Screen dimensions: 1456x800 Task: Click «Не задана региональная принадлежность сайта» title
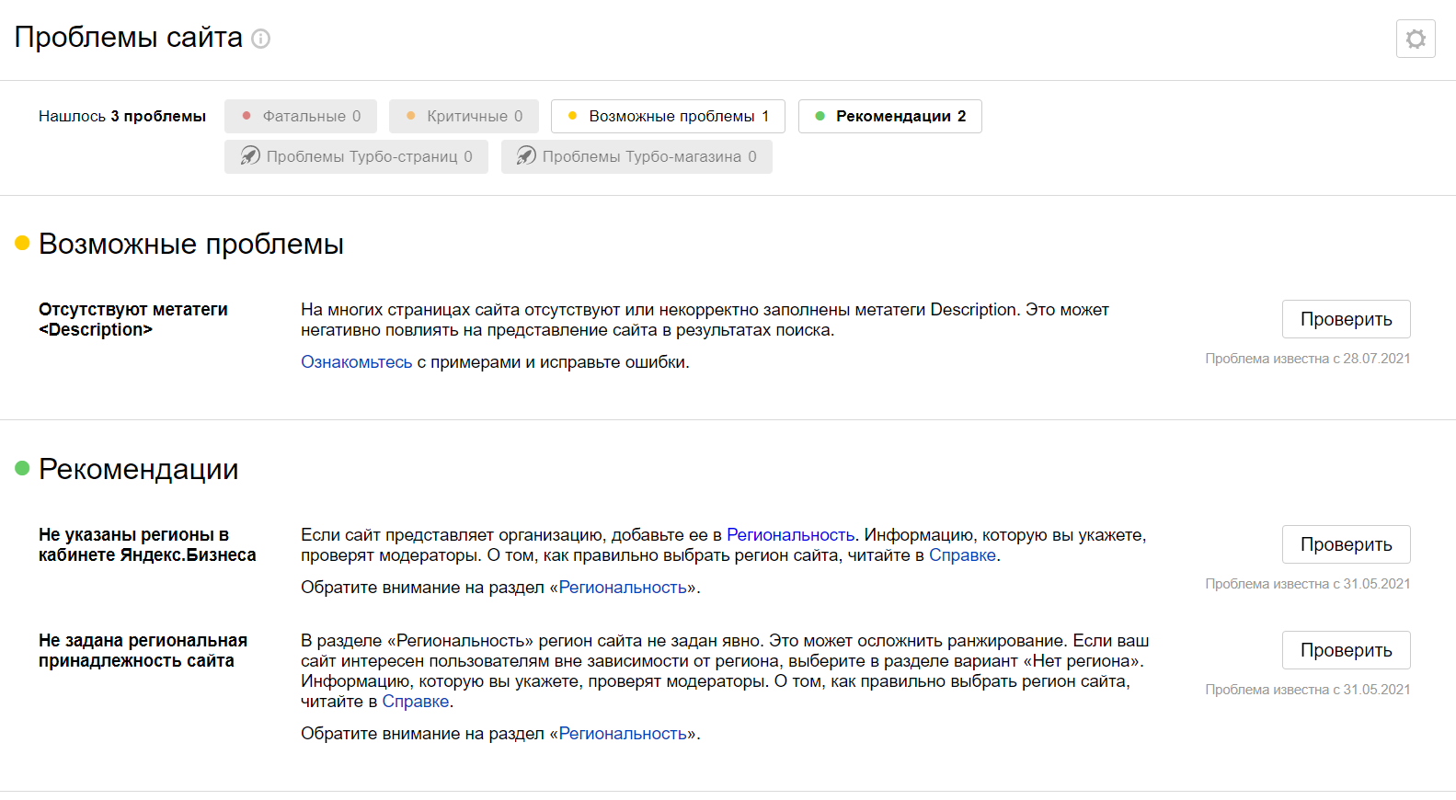tap(143, 651)
